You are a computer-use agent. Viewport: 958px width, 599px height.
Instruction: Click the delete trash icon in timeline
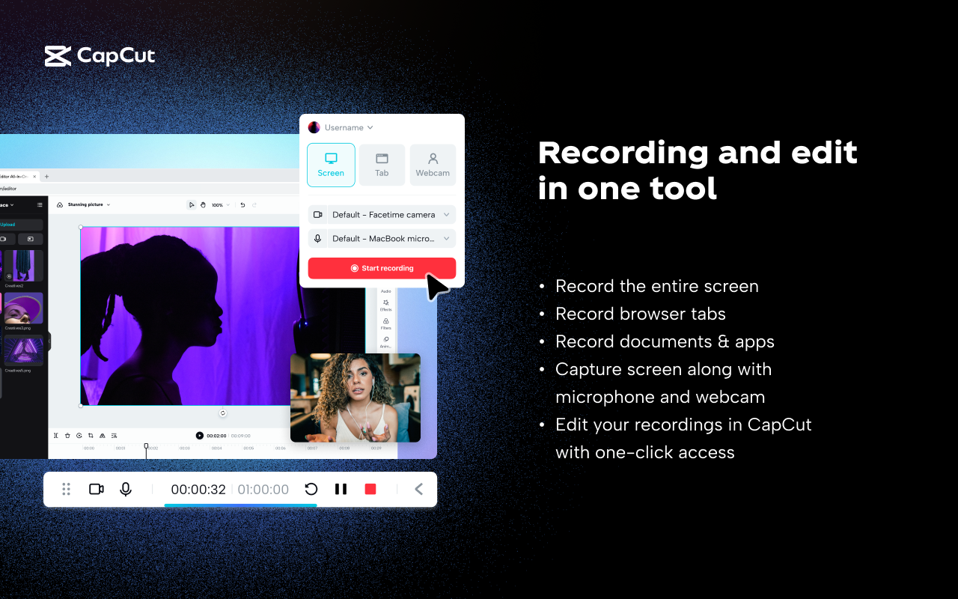tap(67, 435)
